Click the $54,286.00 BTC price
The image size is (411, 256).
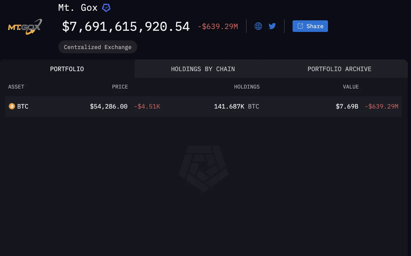[109, 107]
